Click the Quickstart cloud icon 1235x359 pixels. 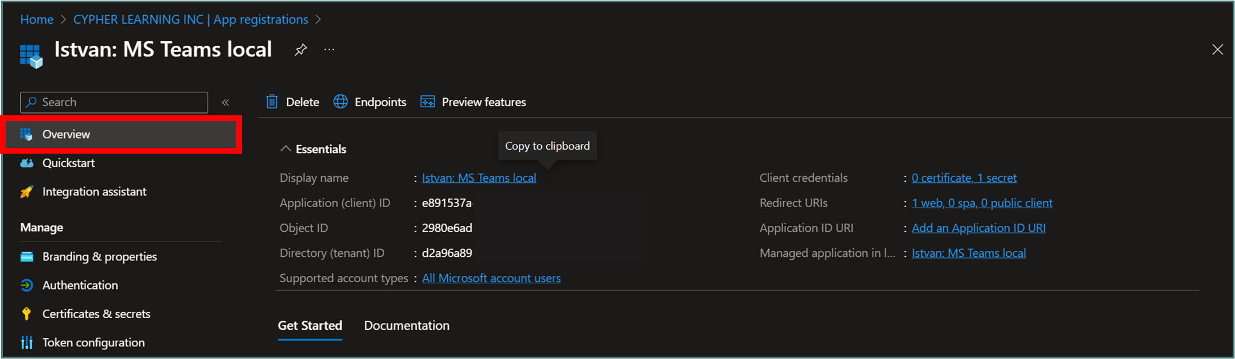pyautogui.click(x=26, y=163)
